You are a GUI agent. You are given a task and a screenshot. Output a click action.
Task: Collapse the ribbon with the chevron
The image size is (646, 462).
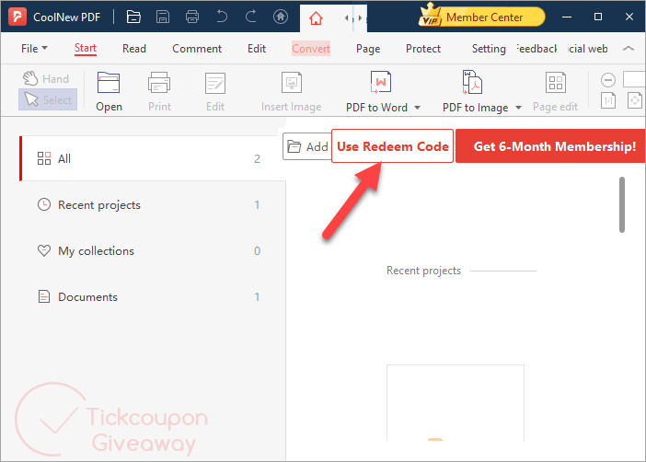tap(628, 49)
